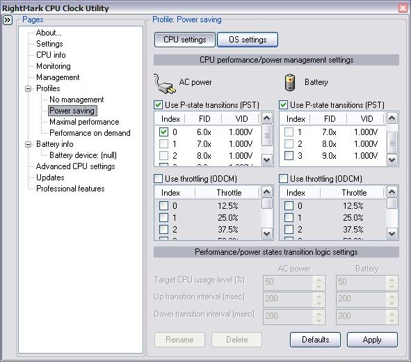Click the AC power plug icon

pos(165,84)
